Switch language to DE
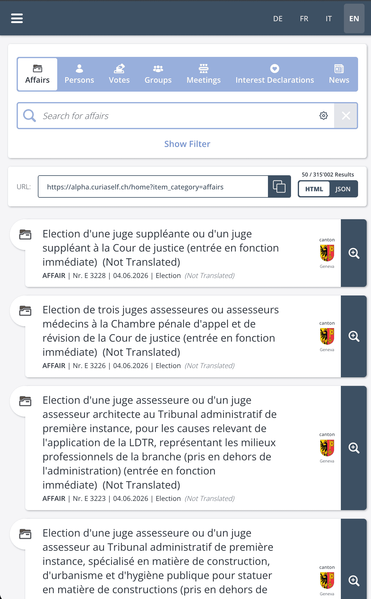The image size is (371, 599). pos(278,19)
